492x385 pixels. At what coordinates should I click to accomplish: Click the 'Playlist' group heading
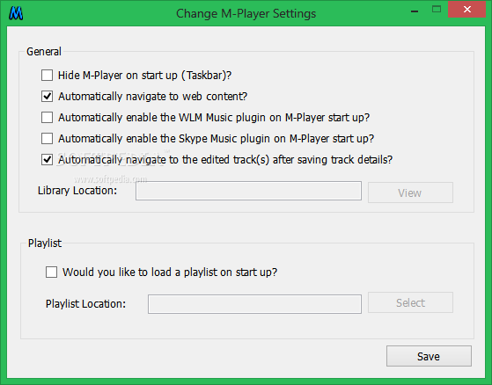(45, 243)
